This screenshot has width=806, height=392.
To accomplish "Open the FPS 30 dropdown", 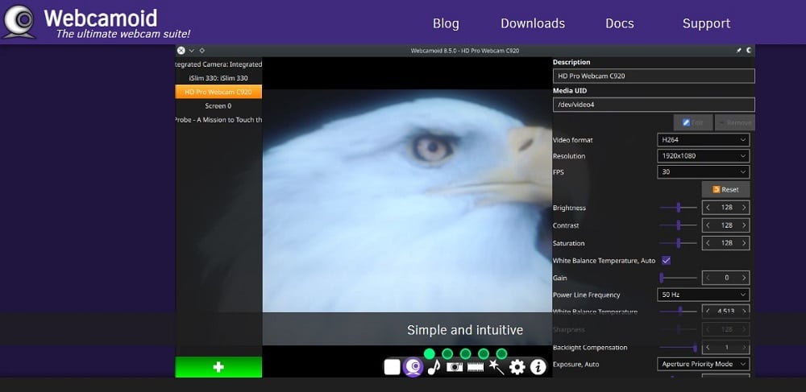I will click(x=703, y=172).
